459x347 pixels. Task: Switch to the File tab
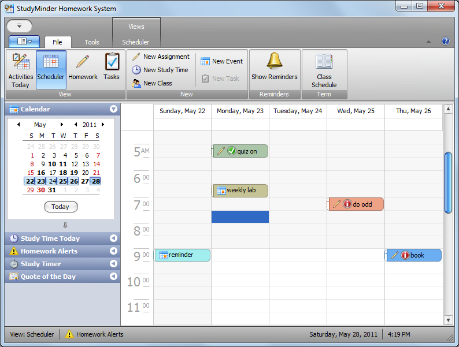click(57, 42)
